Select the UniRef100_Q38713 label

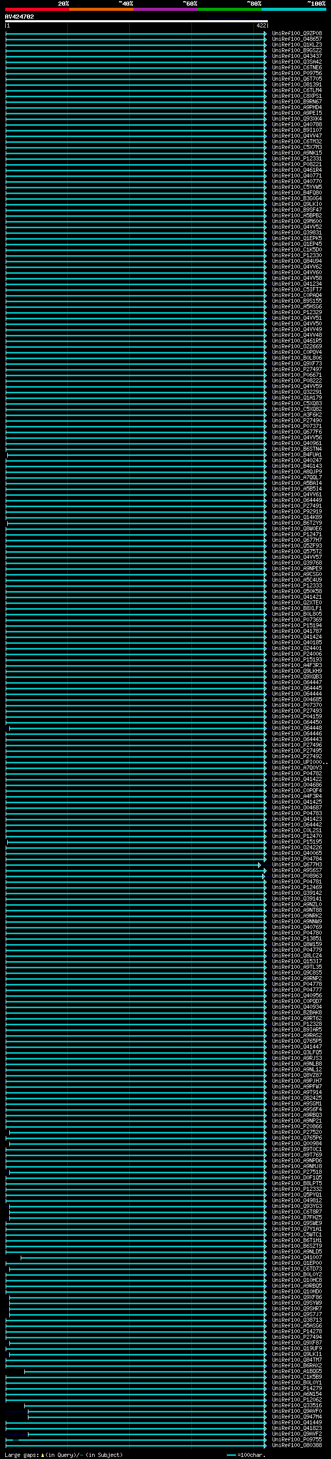click(296, 1320)
